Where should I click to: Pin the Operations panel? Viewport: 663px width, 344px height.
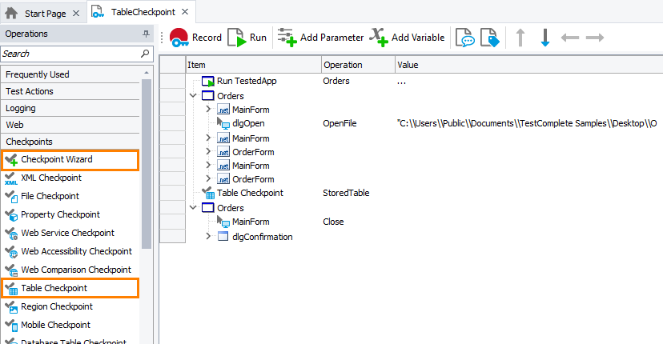coord(146,34)
